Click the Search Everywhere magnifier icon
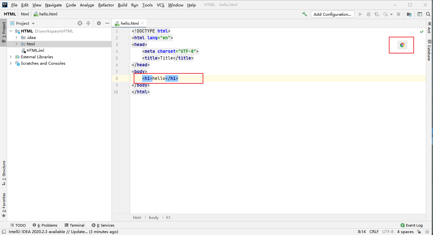Viewport: 433px width, 235px height. click(x=428, y=14)
